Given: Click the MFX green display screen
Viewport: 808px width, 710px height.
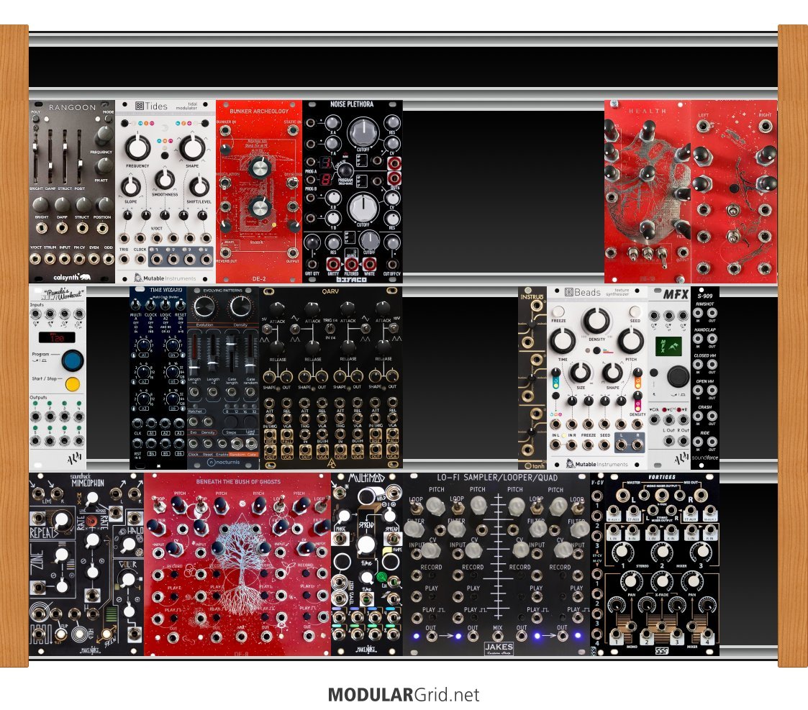Looking at the screenshot, I should point(668,346).
